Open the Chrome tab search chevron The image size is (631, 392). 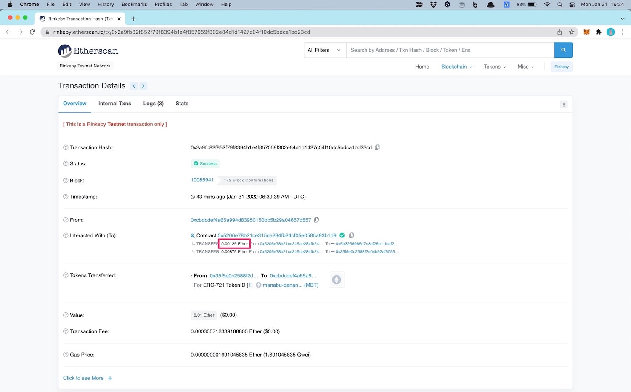pyautogui.click(x=623, y=19)
